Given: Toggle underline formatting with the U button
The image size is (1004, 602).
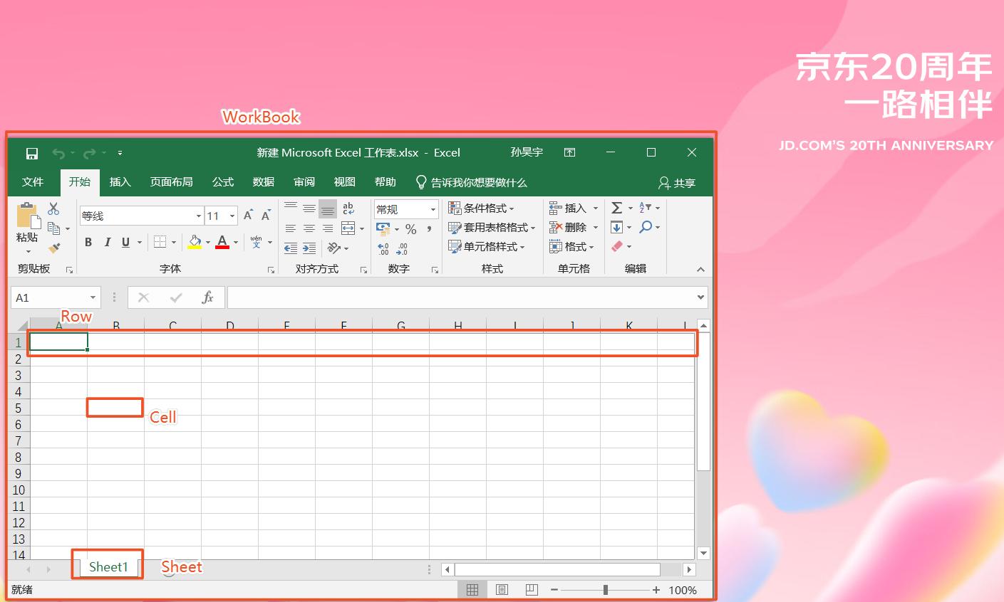Looking at the screenshot, I should 125,242.
